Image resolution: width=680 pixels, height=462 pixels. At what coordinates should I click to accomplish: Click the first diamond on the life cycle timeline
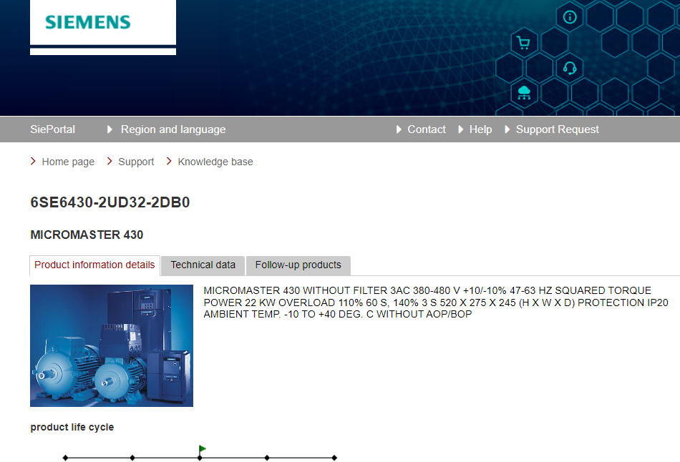tap(65, 458)
